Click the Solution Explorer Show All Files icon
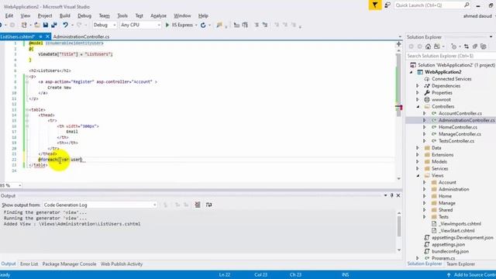Viewport: 496px width, 279px height. tap(483, 46)
